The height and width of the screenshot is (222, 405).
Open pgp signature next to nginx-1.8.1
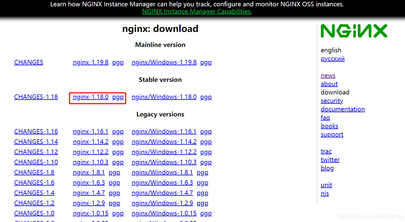[x=114, y=173]
